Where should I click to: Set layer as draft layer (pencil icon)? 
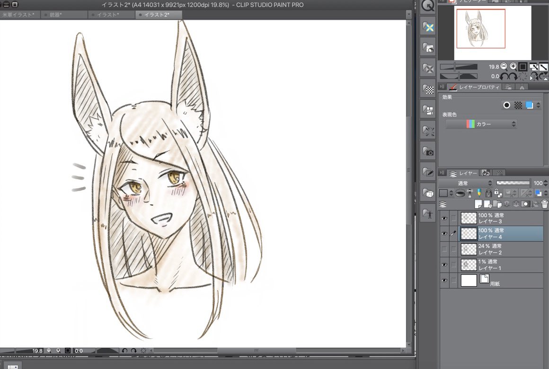pos(479,193)
